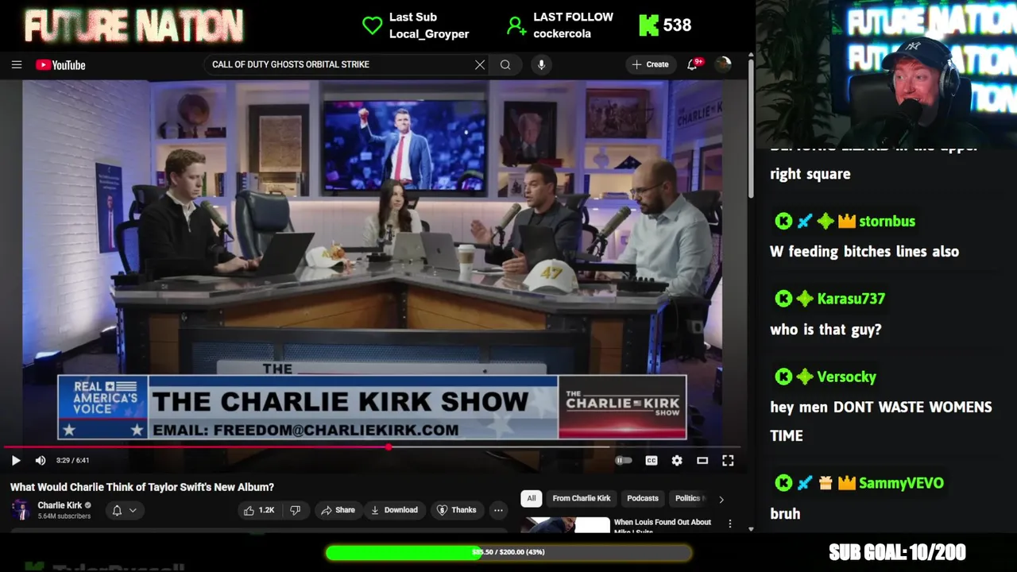Viewport: 1017px width, 572px height.
Task: Click the Kick badge beside Karasu737
Action: (x=783, y=299)
